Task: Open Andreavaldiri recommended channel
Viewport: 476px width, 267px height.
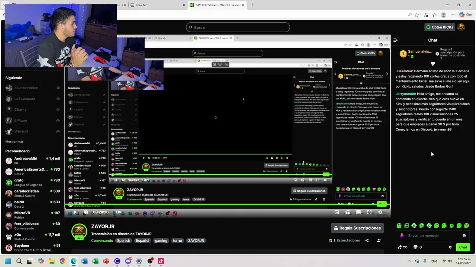Action: (x=33, y=161)
